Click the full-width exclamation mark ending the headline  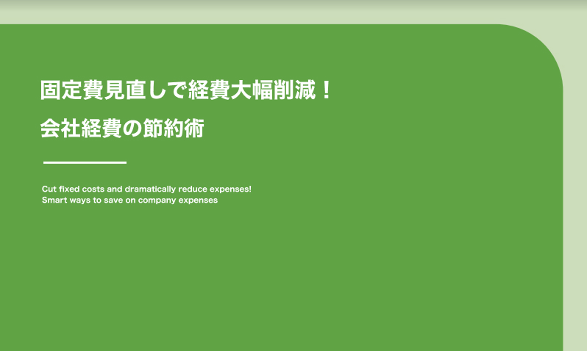pos(327,91)
